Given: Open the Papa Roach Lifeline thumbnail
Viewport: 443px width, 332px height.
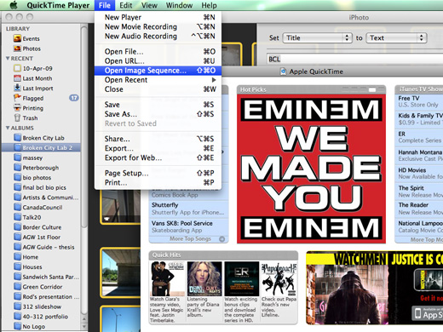Looking at the screenshot, I should click(279, 278).
